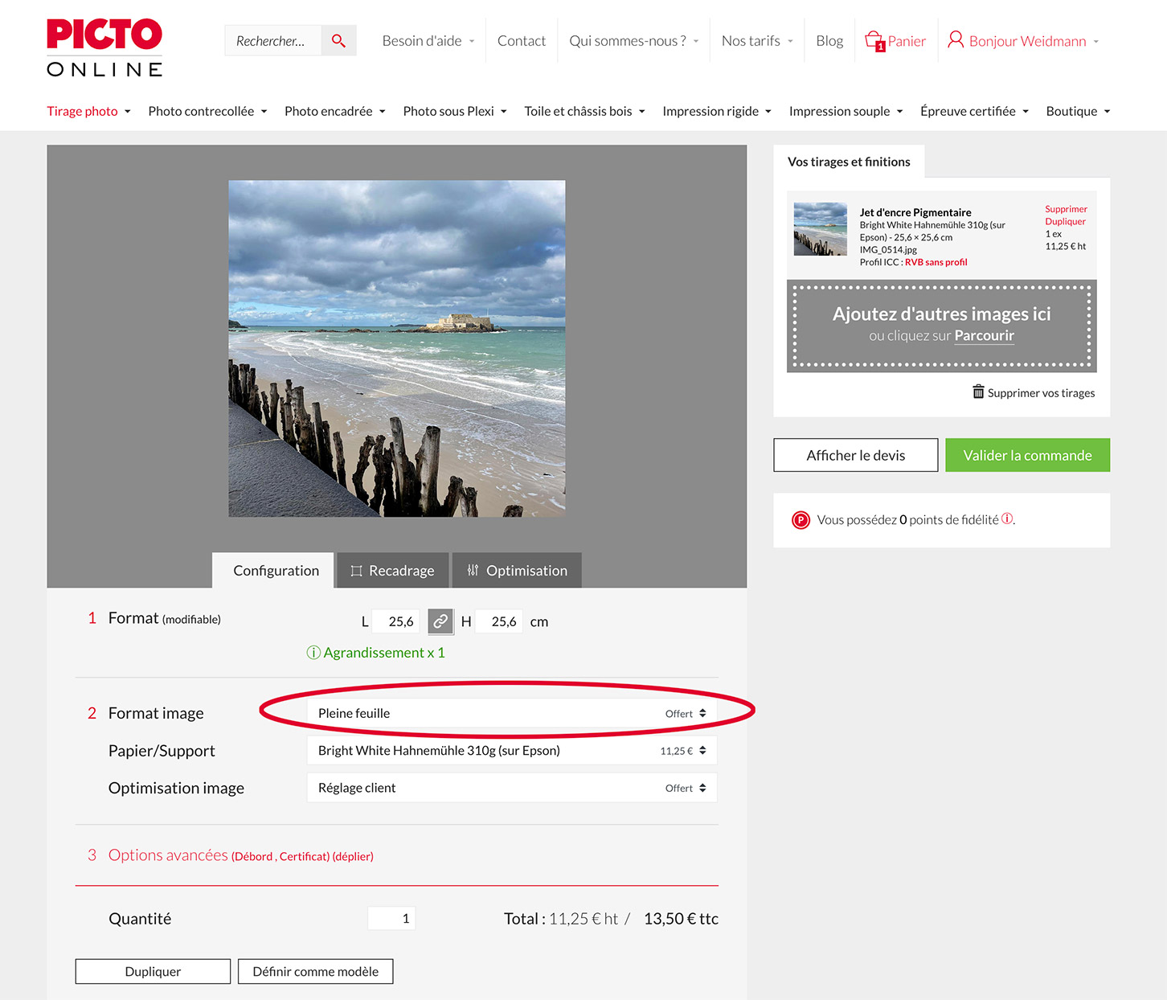Click the trash icon to delete prints

point(978,392)
